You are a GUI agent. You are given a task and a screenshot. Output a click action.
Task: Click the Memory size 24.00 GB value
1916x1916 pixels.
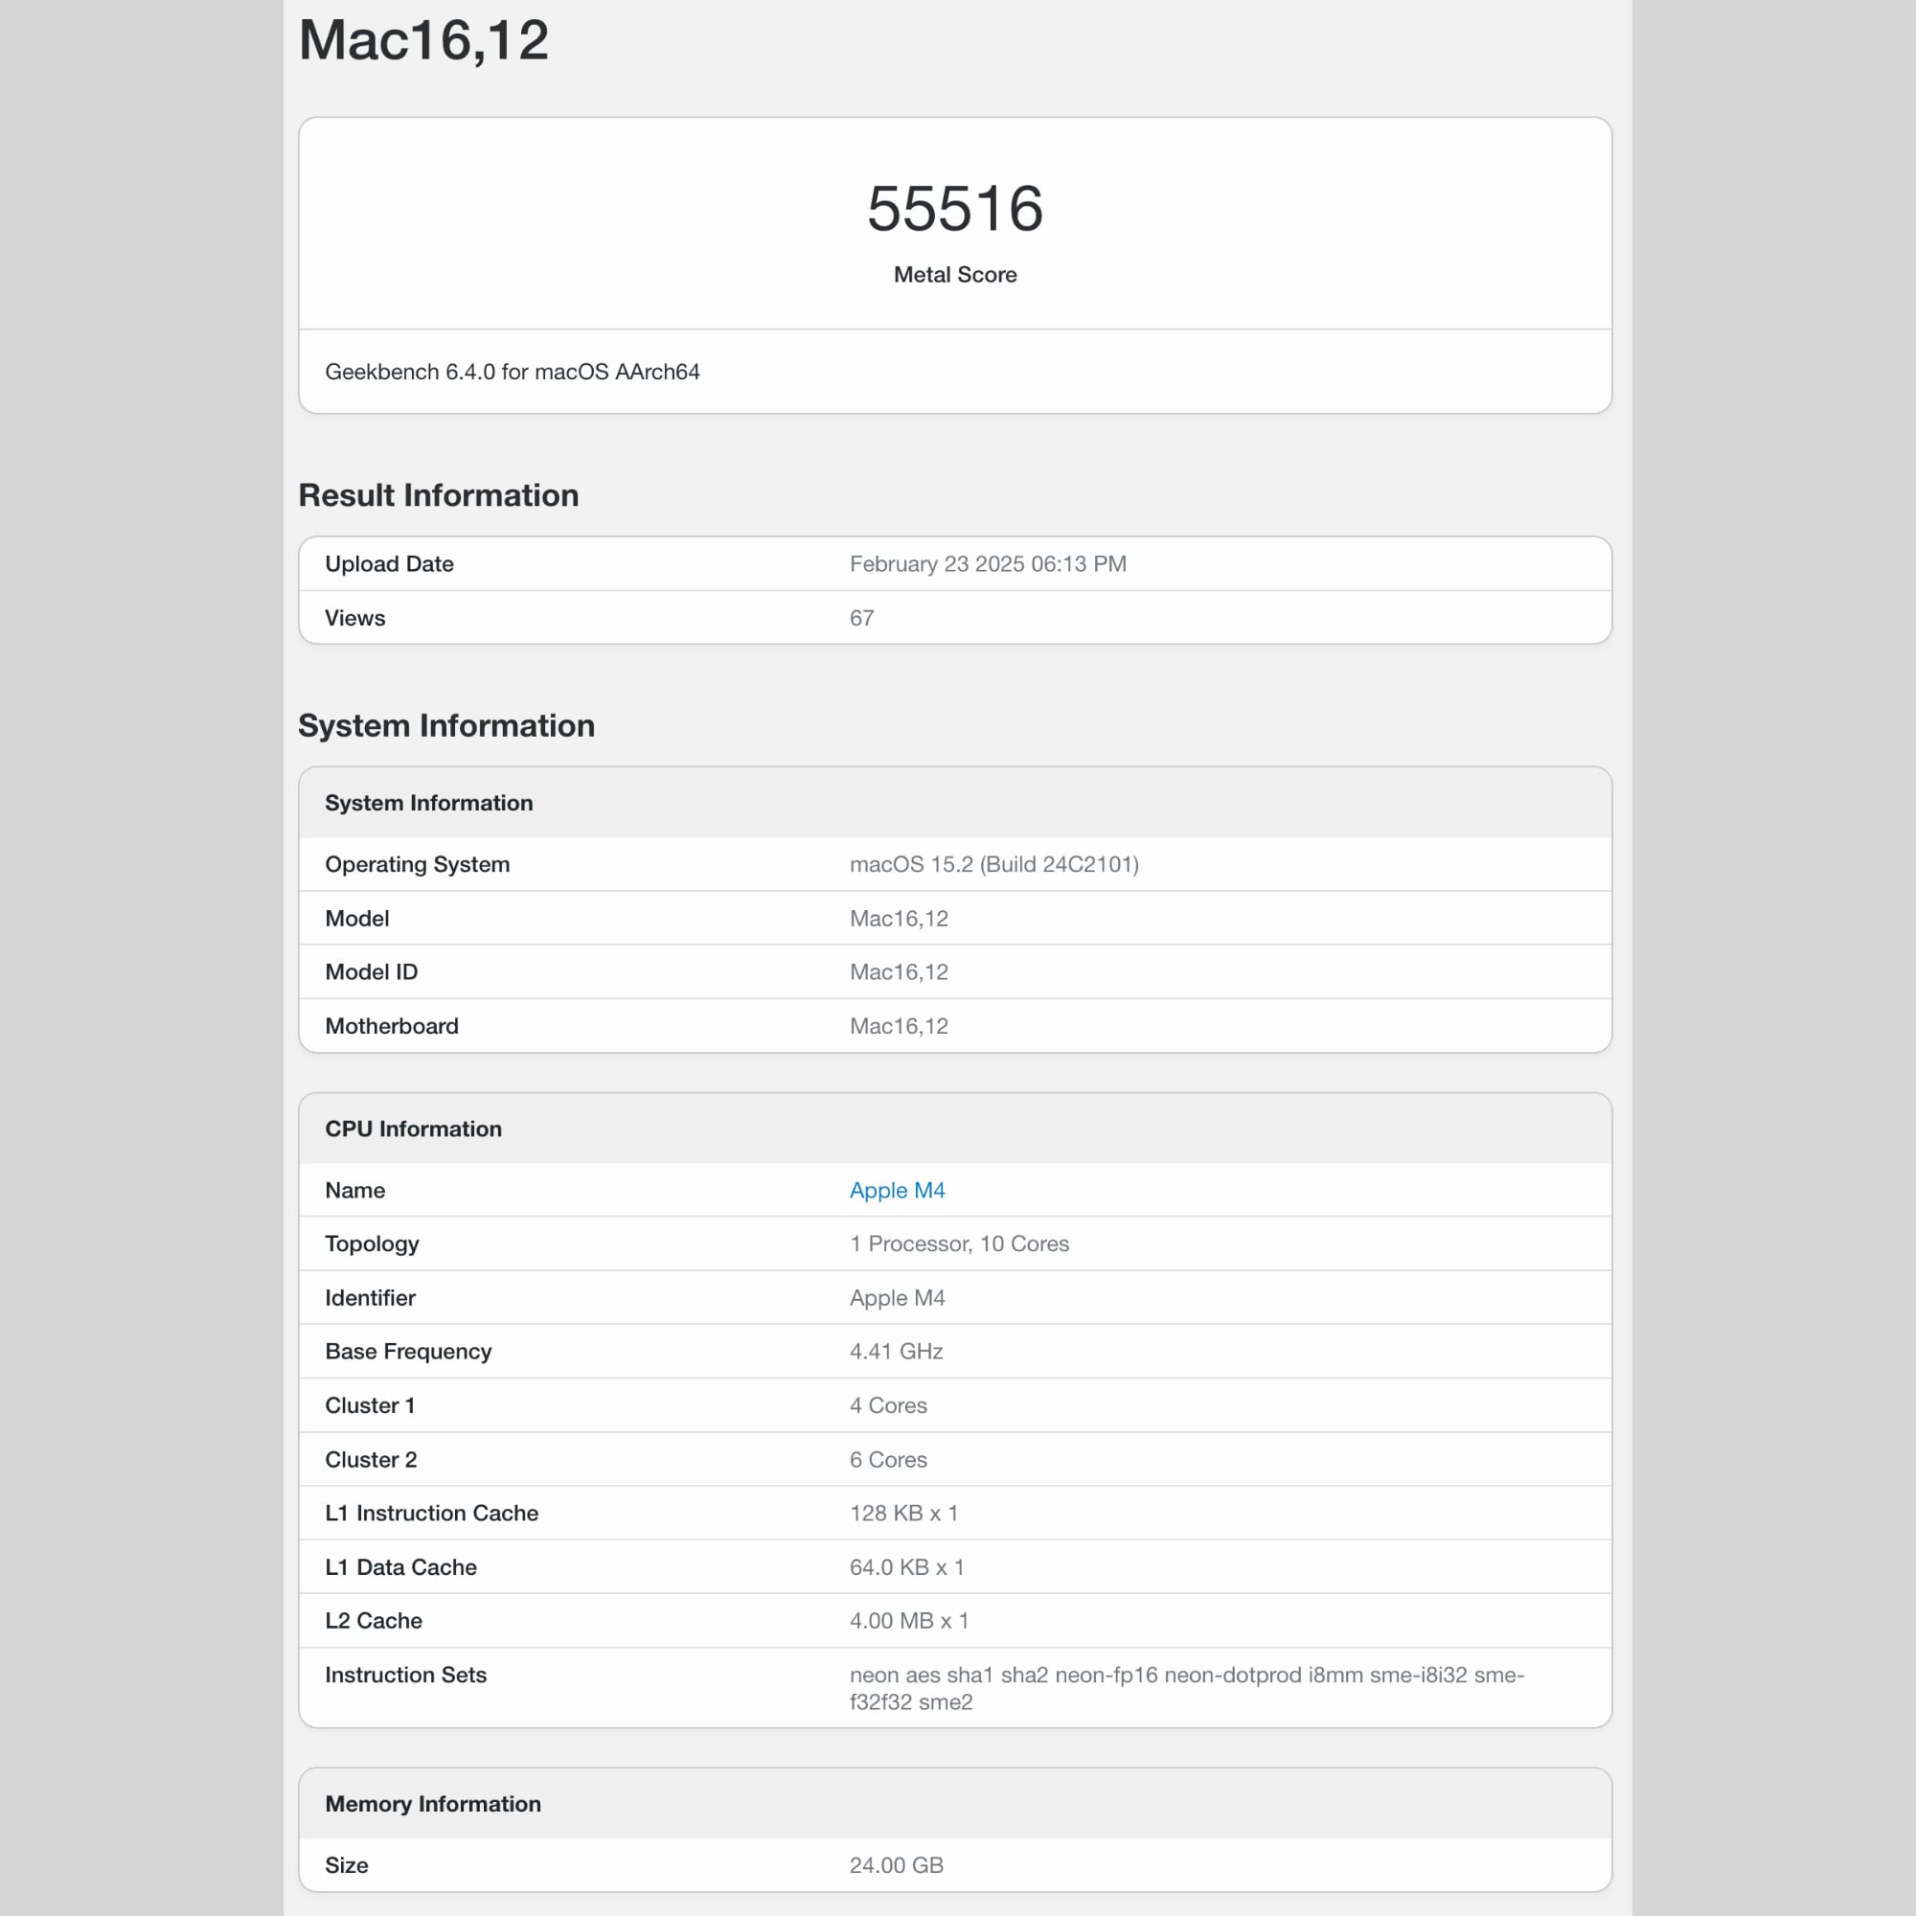coord(896,1865)
